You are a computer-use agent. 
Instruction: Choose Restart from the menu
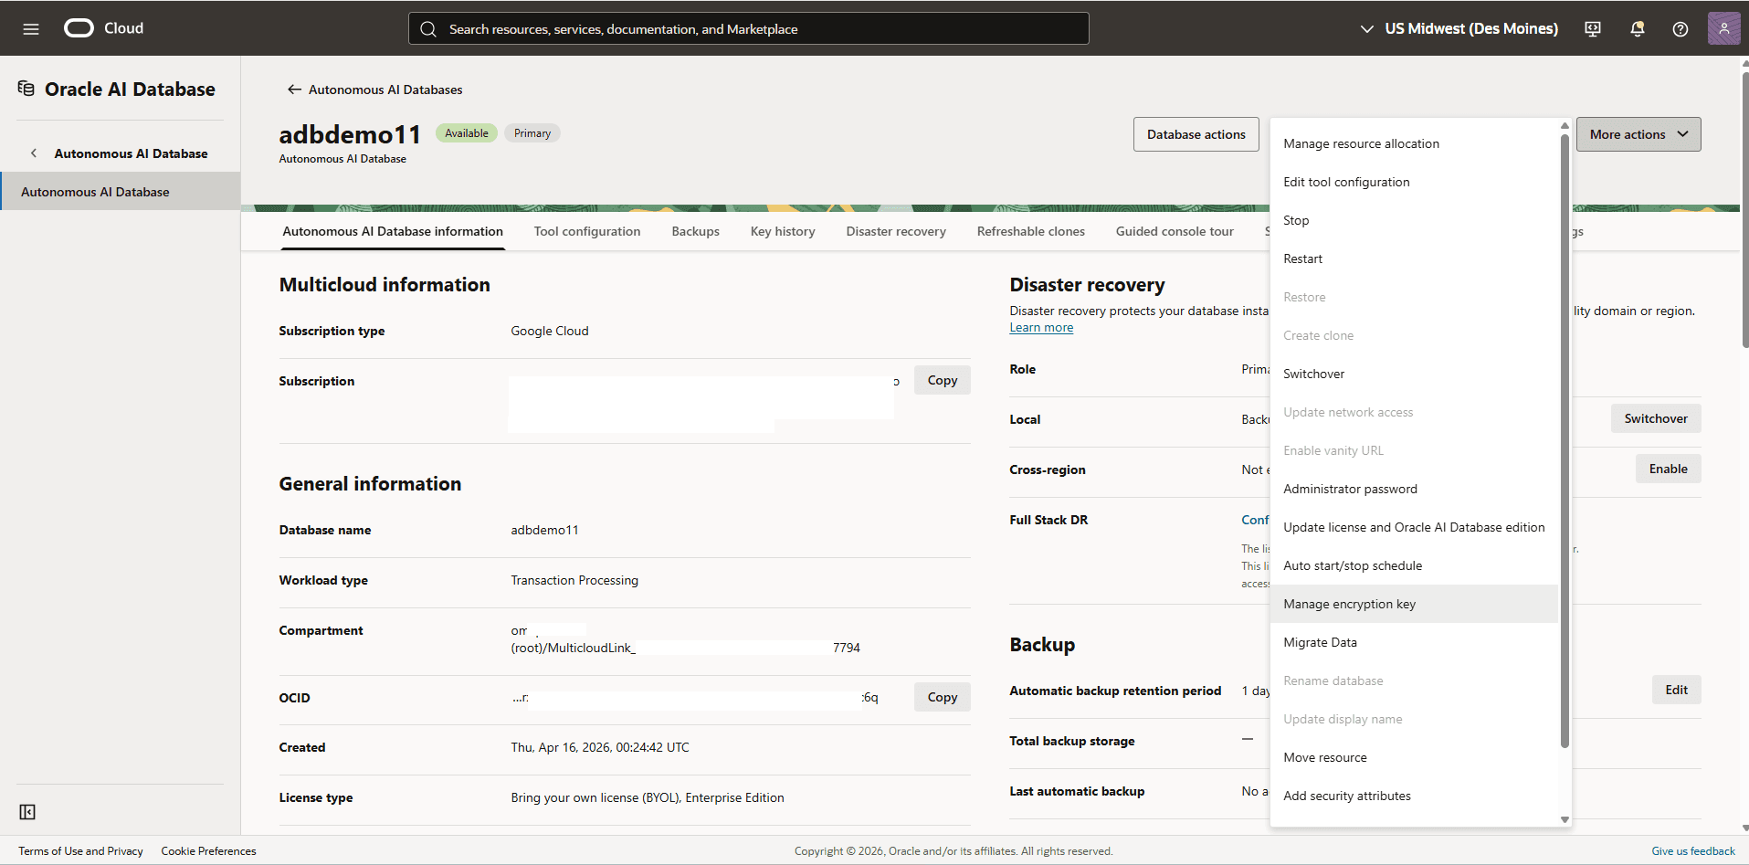[1414, 258]
